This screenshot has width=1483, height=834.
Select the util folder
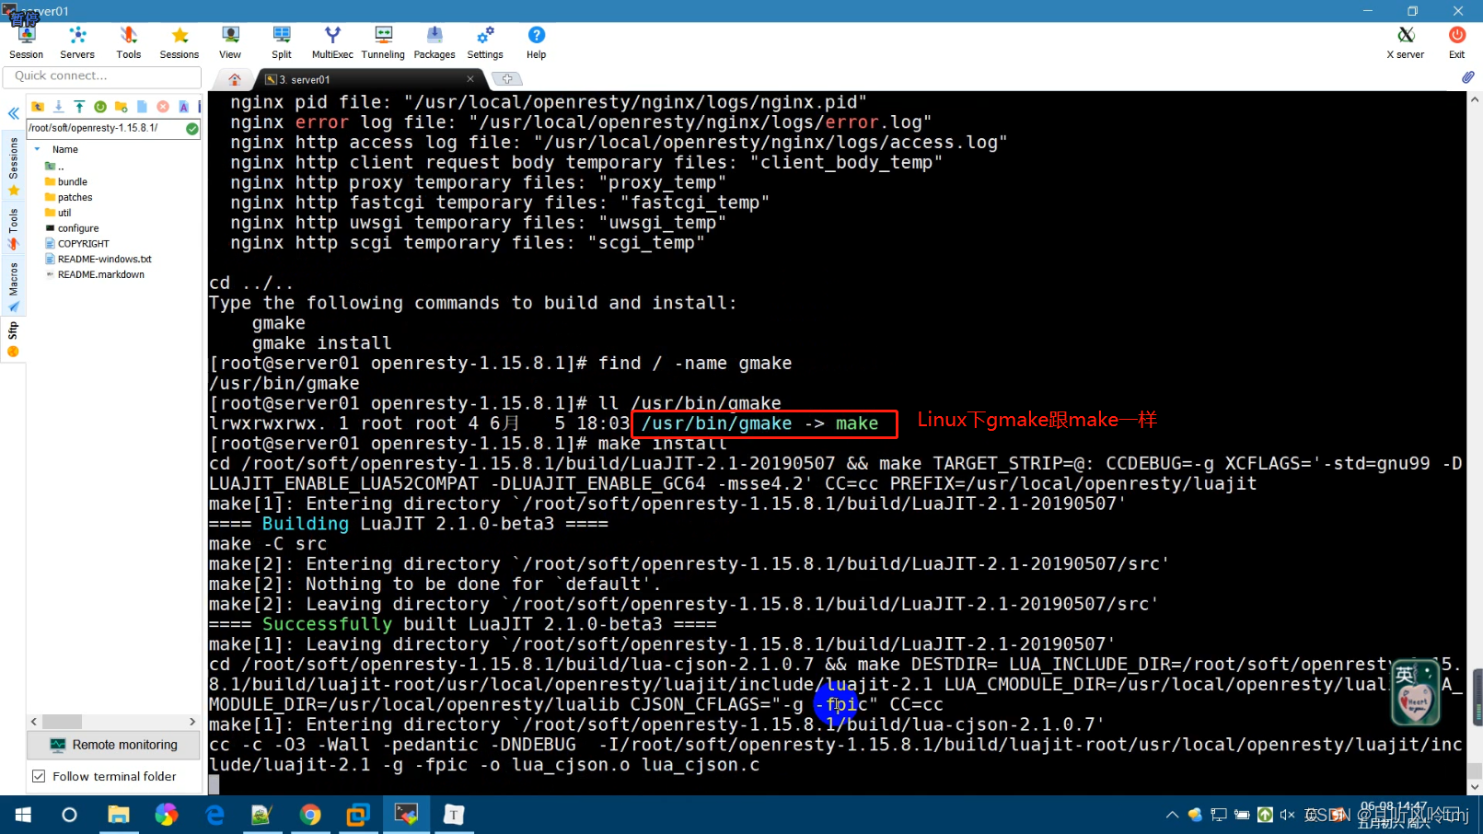[x=58, y=213]
